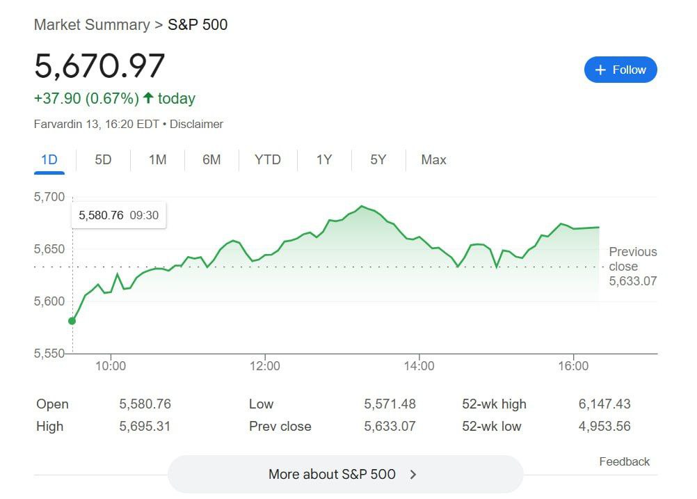Click the green data point at 09:30

72,321
